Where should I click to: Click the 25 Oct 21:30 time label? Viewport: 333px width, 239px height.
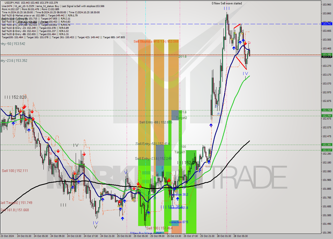point(207,236)
